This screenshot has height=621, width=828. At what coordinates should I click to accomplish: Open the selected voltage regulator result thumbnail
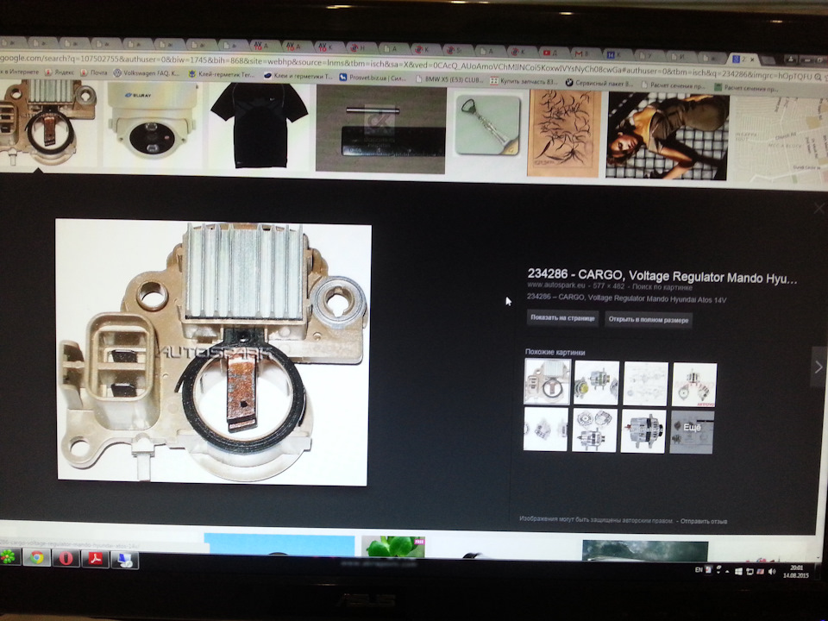click(x=47, y=122)
